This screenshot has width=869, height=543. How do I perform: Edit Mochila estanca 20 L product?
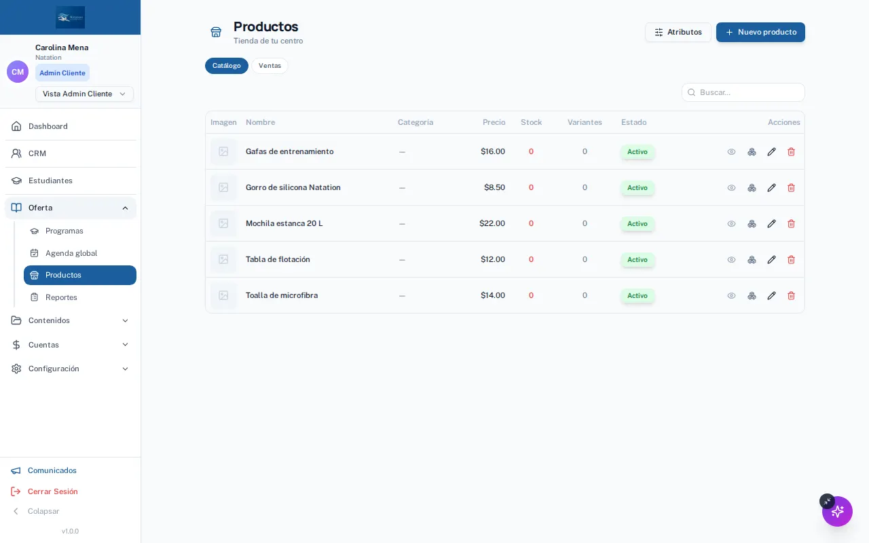pos(771,223)
